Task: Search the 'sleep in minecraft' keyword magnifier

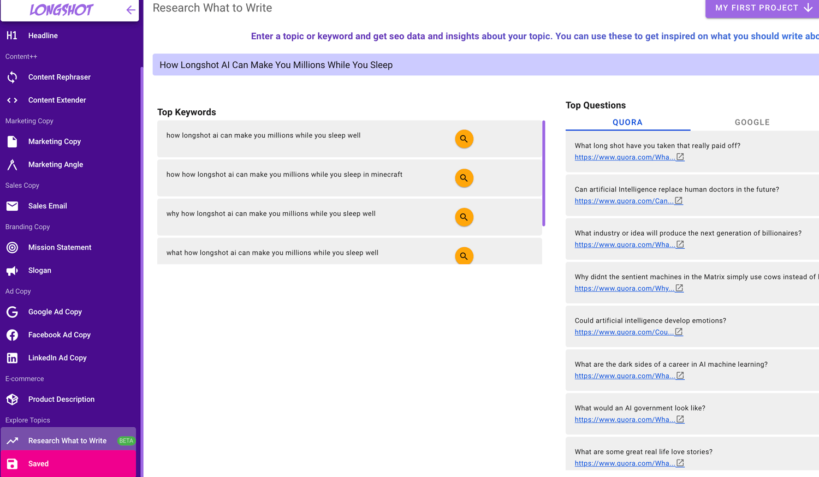Action: click(x=464, y=178)
